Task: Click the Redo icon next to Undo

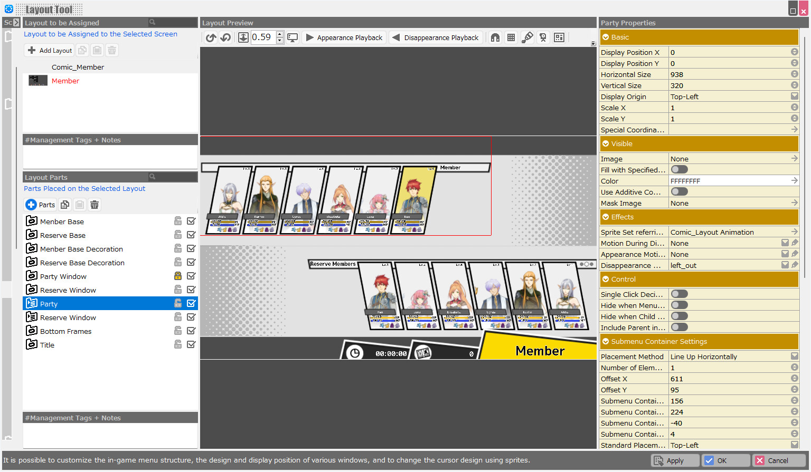Action: (225, 37)
